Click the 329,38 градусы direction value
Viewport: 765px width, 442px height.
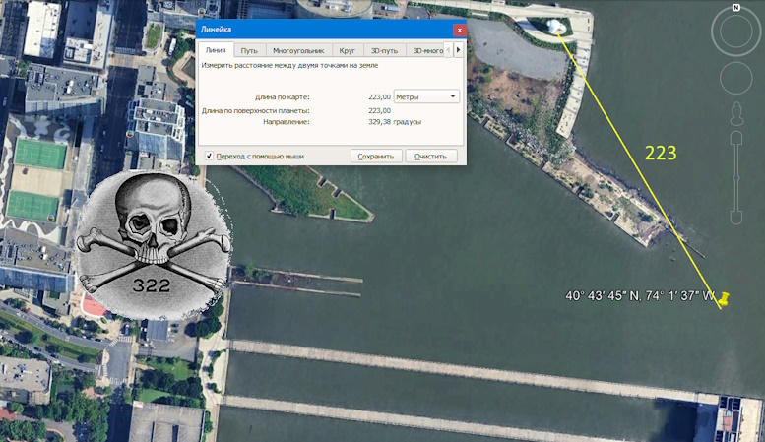pos(395,122)
